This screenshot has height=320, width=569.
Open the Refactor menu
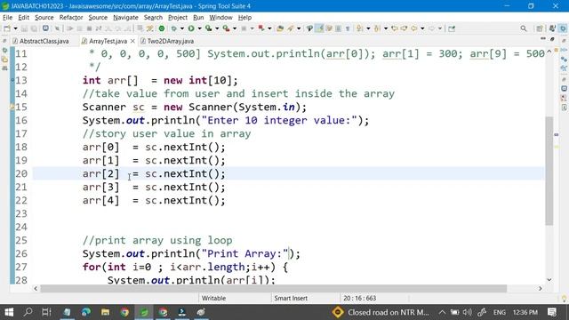(71, 18)
